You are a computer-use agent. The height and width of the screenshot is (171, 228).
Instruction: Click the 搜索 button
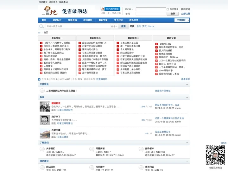123,26
